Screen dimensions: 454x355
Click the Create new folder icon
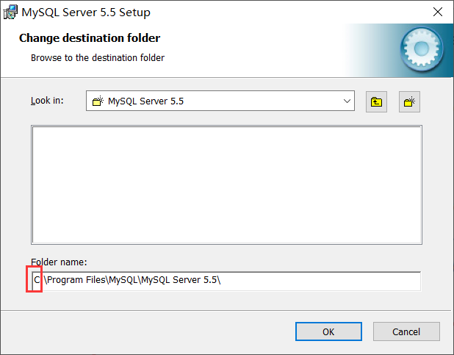409,101
